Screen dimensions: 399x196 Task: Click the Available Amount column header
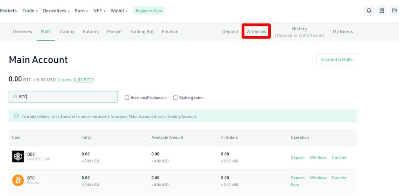tap(167, 137)
